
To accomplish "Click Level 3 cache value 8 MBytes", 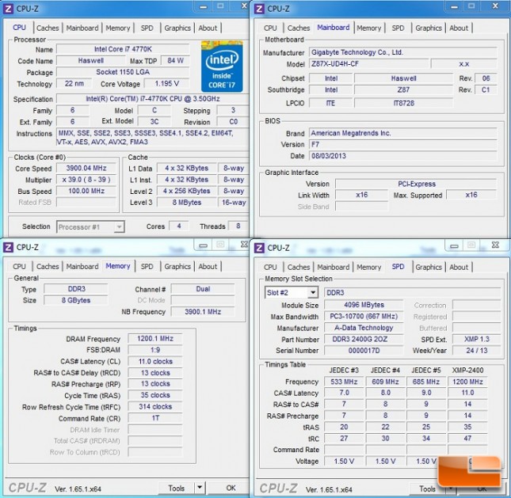I will click(x=187, y=202).
